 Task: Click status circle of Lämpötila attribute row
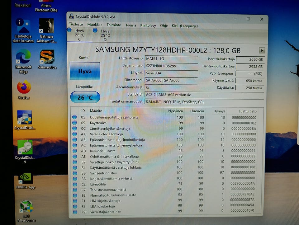click(75, 184)
